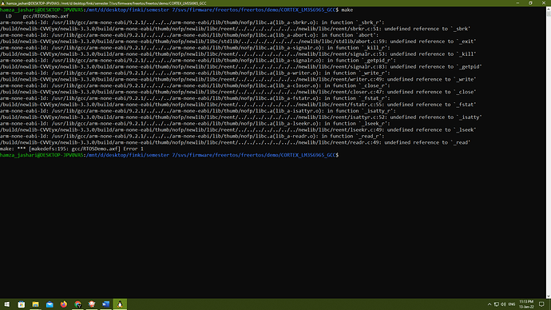Open the Mail app taskbar icon
The height and width of the screenshot is (310, 551).
click(x=50, y=304)
